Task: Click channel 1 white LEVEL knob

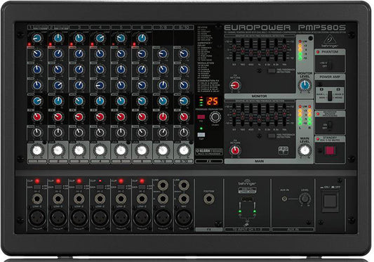Action: pos(37,150)
